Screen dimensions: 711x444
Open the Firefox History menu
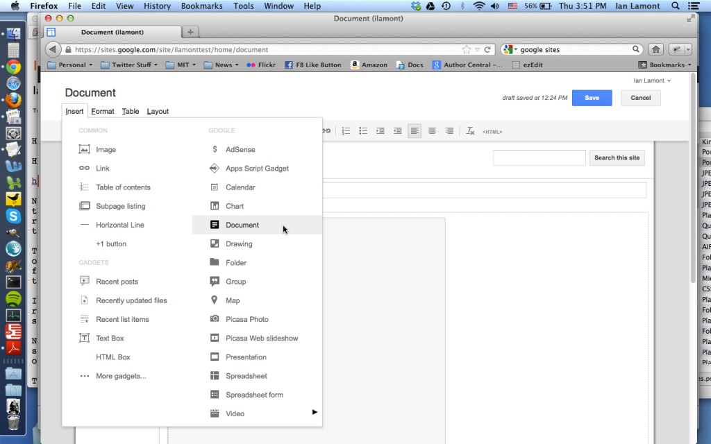[x=157, y=6]
